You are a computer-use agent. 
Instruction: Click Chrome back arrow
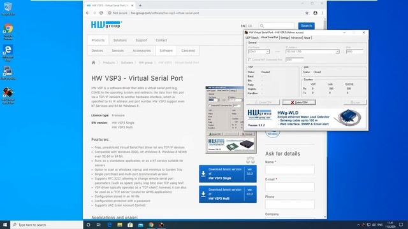click(x=88, y=13)
